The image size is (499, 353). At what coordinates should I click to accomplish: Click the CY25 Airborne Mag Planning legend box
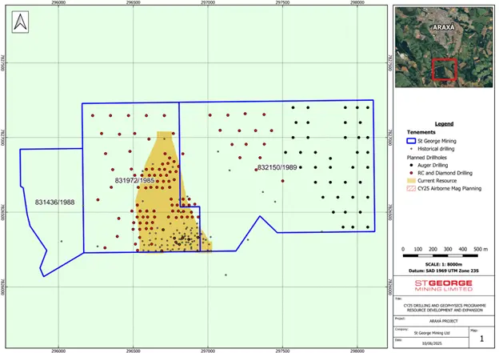[411, 188]
